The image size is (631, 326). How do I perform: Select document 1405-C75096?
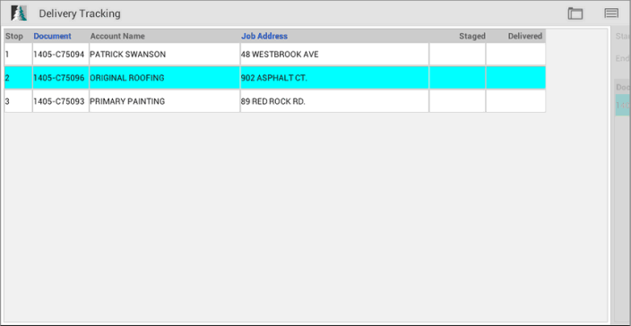(x=60, y=78)
